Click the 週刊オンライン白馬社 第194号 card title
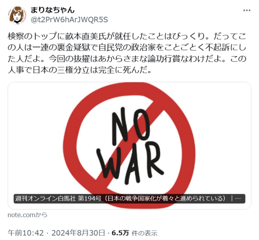The width and height of the screenshot is (259, 240). click(124, 199)
